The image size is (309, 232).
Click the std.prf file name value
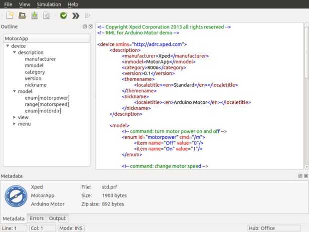pyautogui.click(x=109, y=187)
